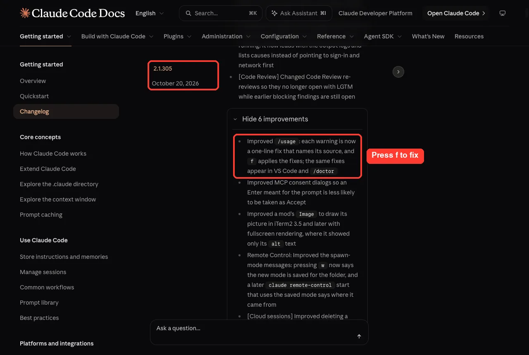
Task: Click the /doctor inline code
Action: (x=324, y=171)
